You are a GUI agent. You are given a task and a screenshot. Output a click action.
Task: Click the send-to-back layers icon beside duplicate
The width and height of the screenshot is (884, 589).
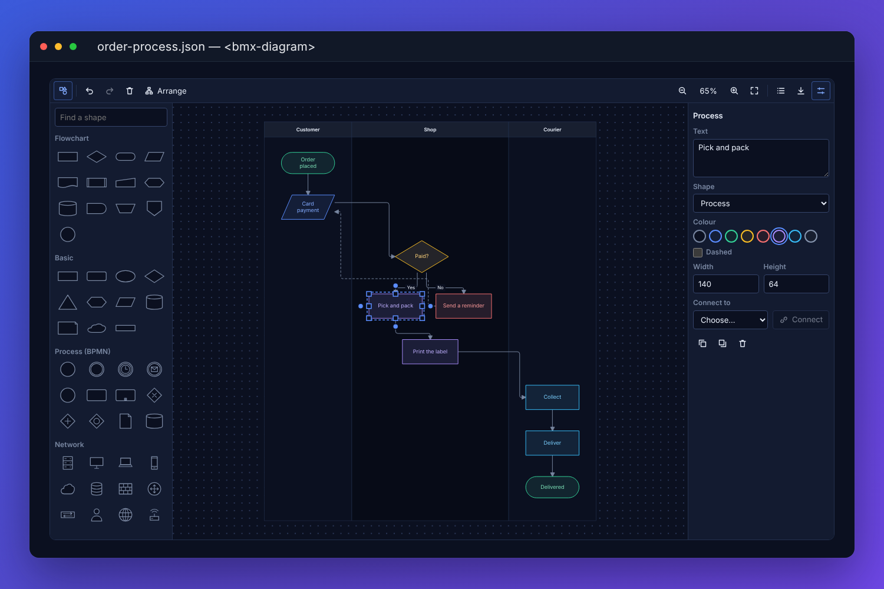point(723,343)
